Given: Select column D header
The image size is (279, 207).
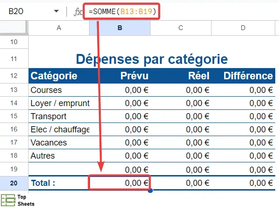Looking at the screenshot, I should pos(243,28).
